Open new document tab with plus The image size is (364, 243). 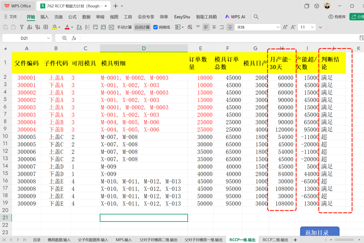point(116,6)
